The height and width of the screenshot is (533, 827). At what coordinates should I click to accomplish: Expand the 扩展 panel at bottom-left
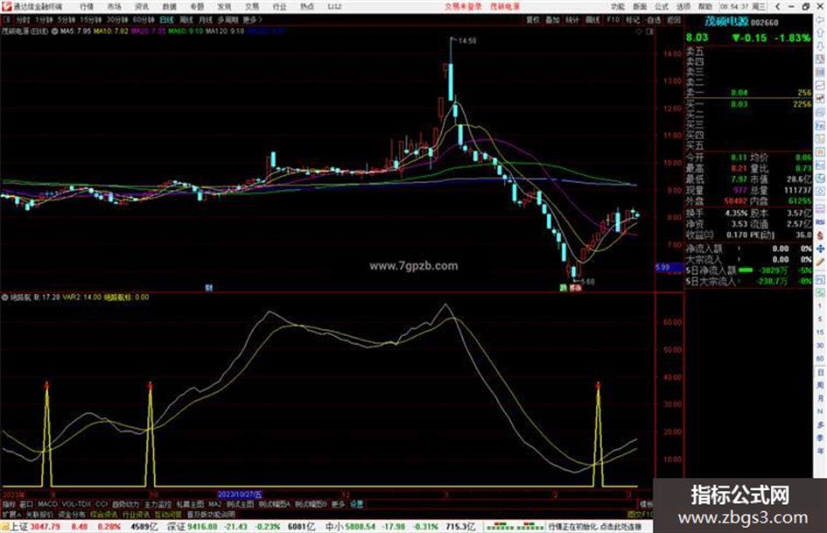11,515
